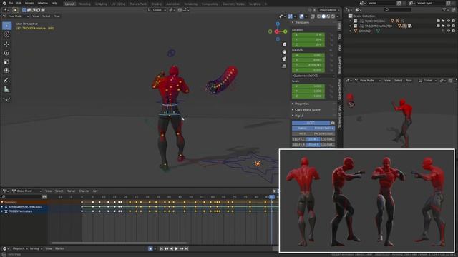This screenshot has width=458, height=257.
Task: Open the Edit menu
Action: pyautogui.click(x=19, y=3)
